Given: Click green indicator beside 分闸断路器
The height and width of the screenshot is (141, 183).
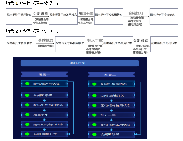Looking at the screenshot, I should coord(27,95).
